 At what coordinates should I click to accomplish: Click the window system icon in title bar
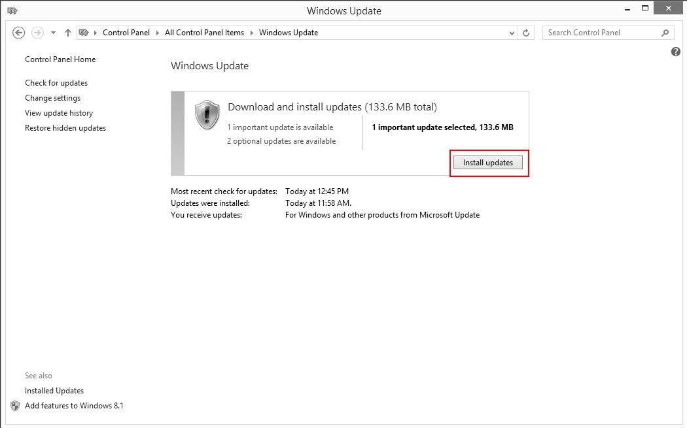(12, 10)
